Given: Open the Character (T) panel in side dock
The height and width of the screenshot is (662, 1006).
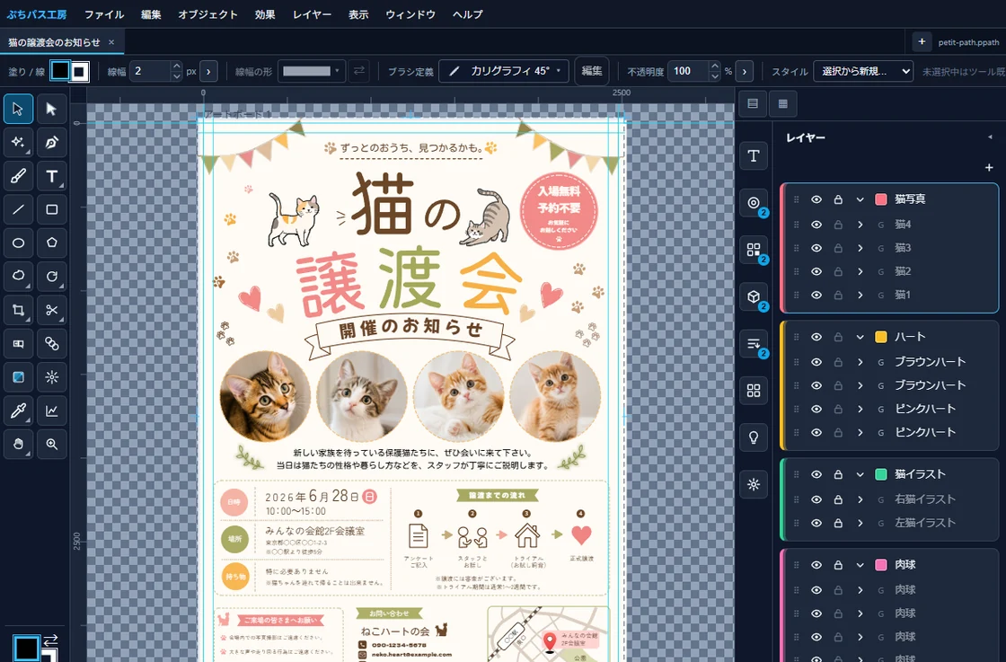Looking at the screenshot, I should (x=754, y=156).
